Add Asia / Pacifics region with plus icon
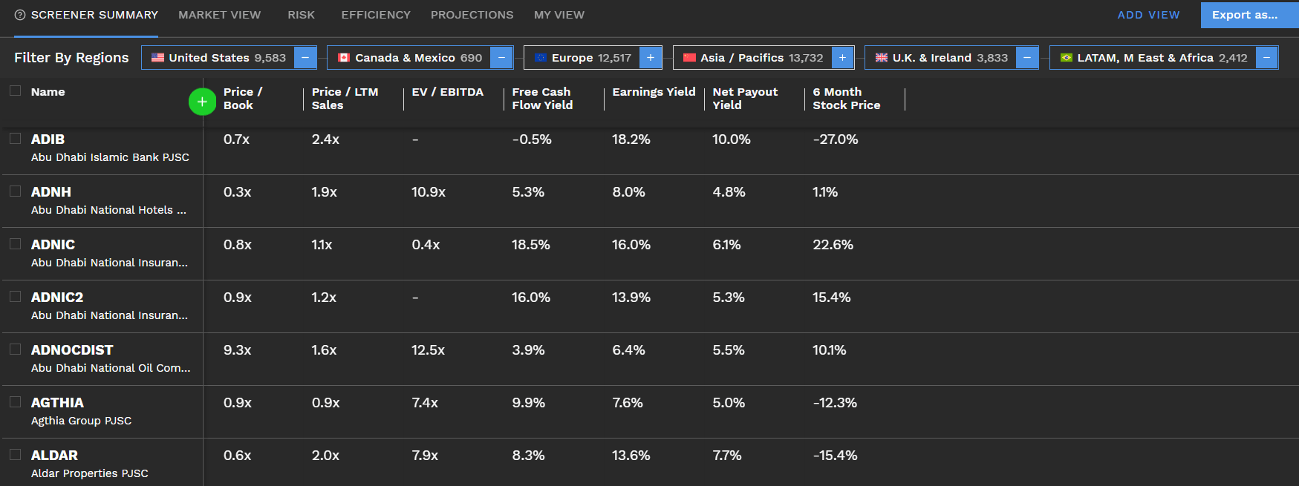The image size is (1299, 486). coord(842,58)
